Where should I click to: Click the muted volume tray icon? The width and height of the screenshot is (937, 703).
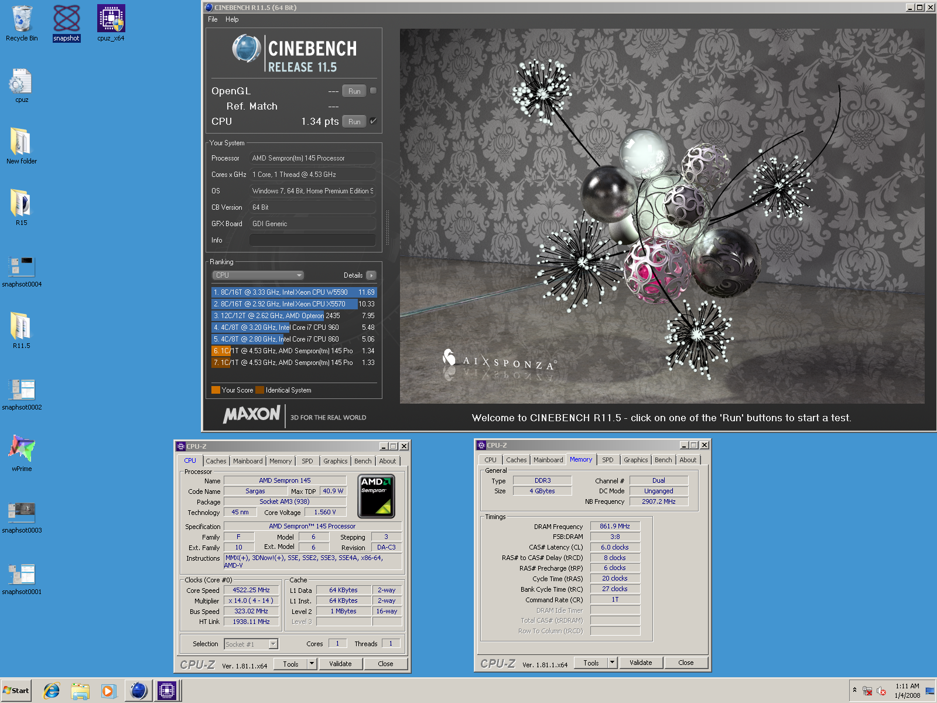click(x=881, y=691)
